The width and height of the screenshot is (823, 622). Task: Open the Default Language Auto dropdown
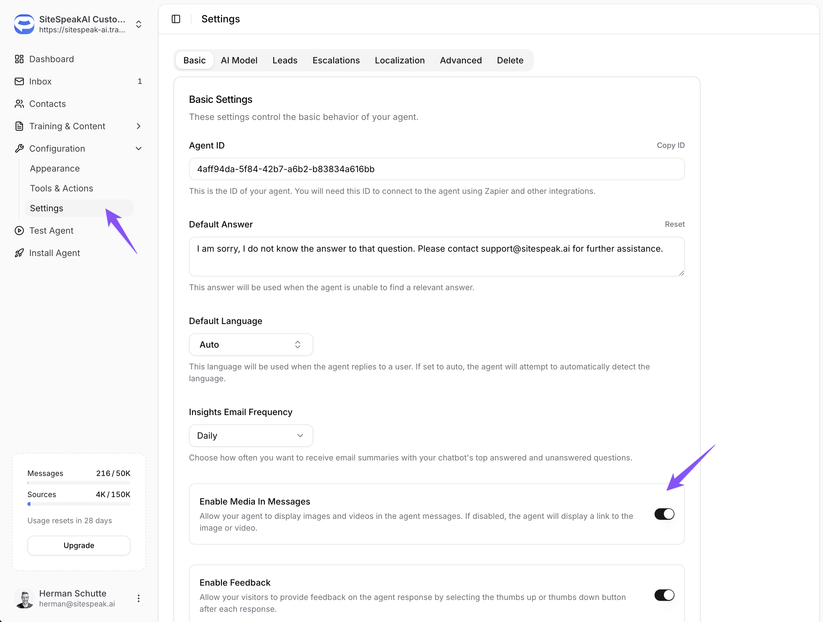point(251,345)
